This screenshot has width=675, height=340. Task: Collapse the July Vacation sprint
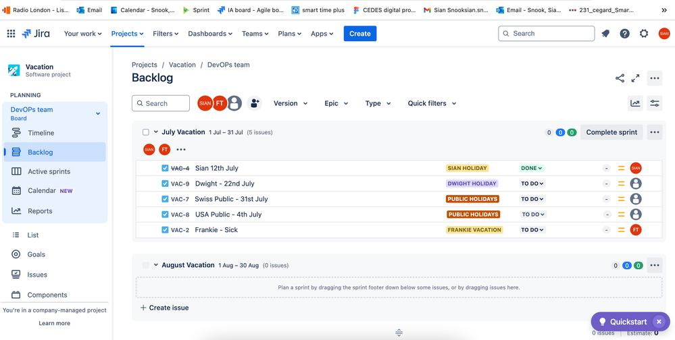156,132
